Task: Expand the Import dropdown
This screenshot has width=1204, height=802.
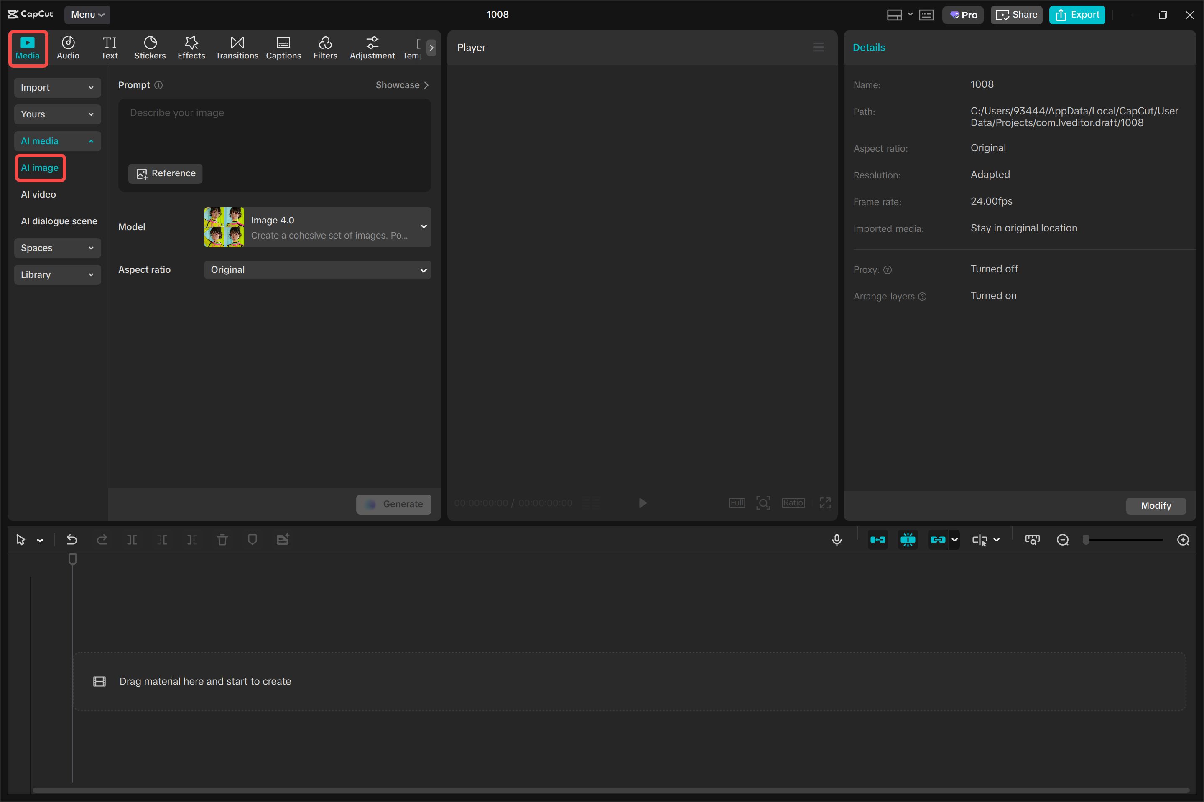Action: [x=57, y=87]
